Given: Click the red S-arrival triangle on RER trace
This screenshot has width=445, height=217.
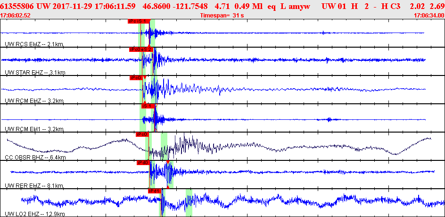Looking at the screenshot, I should coord(168,162).
